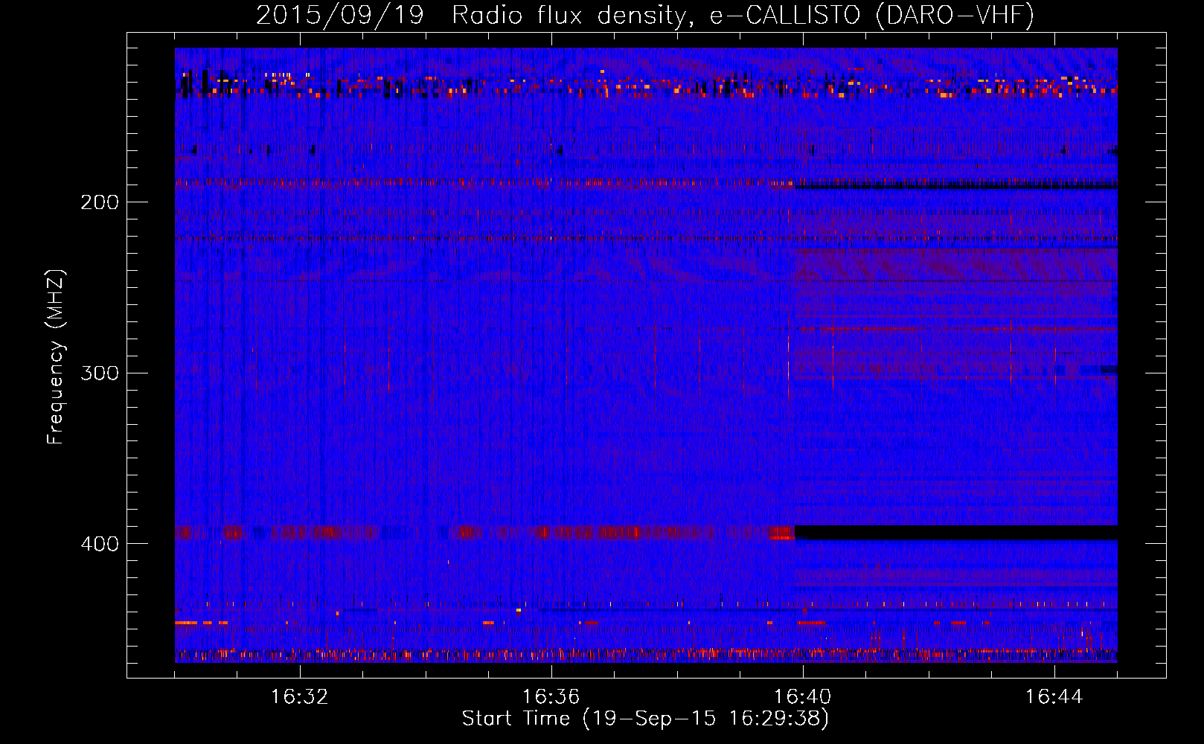Click the 'Start Time (19-Sep-15 16:29:38)' label
This screenshot has width=1204, height=744.
coord(645,719)
